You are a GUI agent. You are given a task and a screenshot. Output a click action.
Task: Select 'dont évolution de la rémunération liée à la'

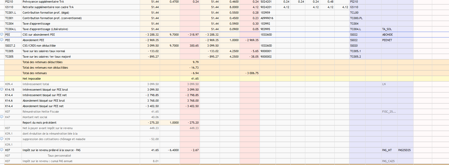(50, 134)
